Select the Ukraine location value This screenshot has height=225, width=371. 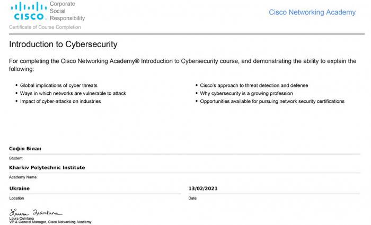coord(20,188)
